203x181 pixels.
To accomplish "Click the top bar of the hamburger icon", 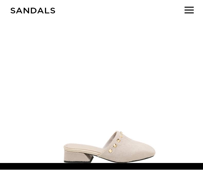I will click(x=189, y=7).
